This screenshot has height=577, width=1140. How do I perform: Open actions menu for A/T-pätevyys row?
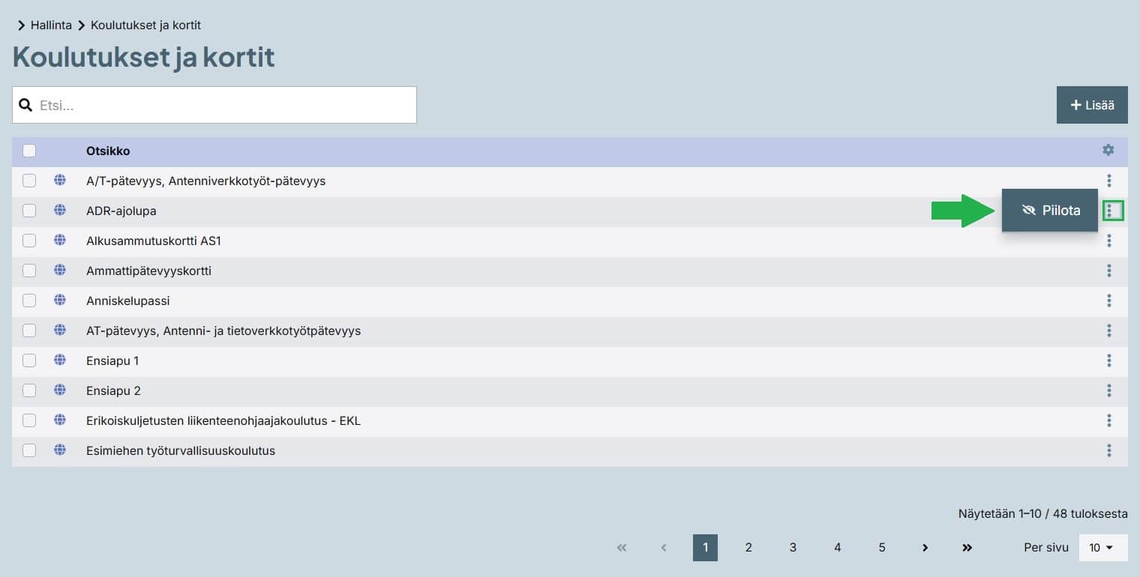point(1108,181)
